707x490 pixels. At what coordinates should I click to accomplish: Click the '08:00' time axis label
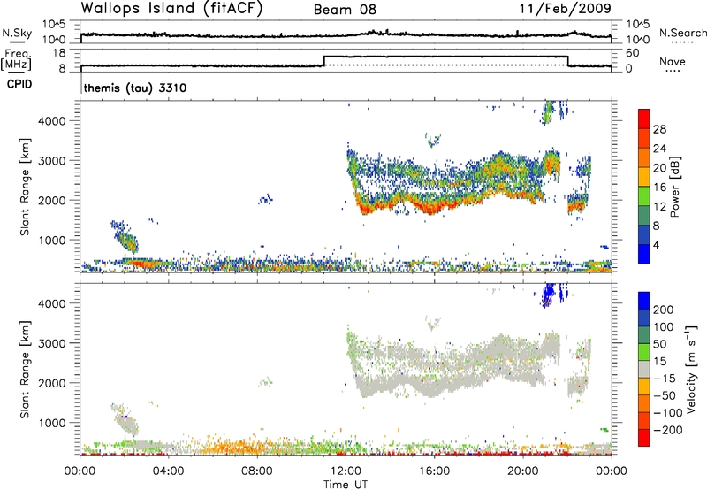(257, 471)
